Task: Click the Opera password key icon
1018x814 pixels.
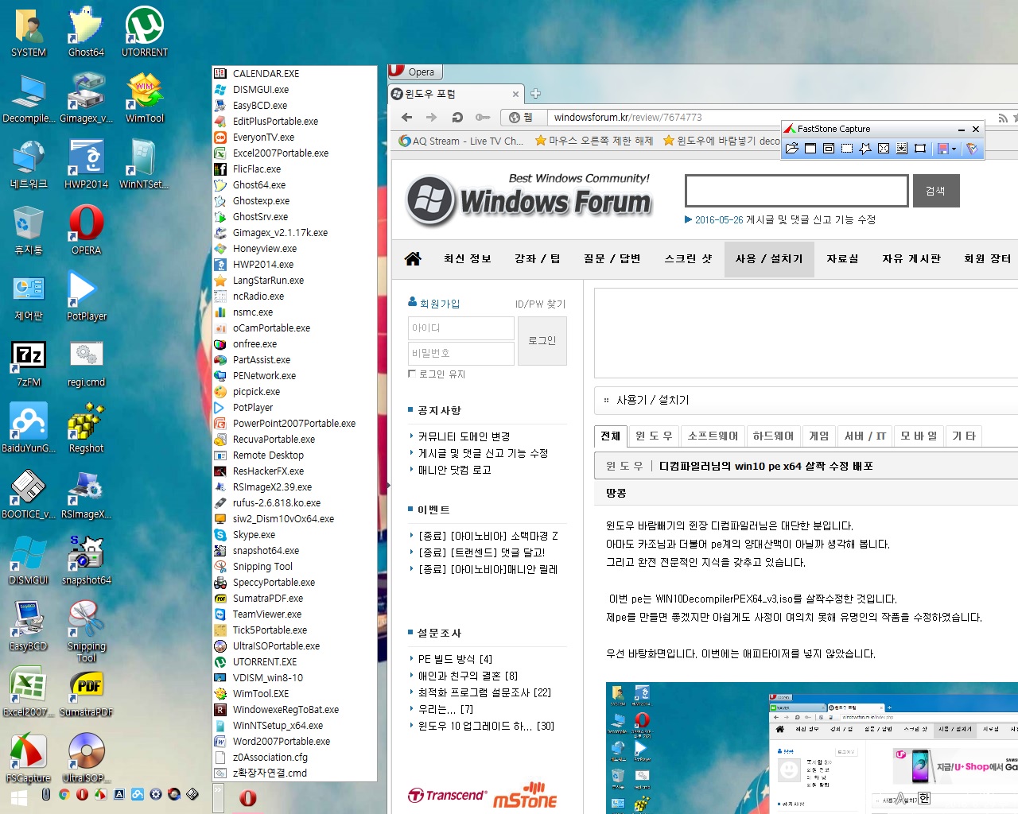Action: point(483,117)
